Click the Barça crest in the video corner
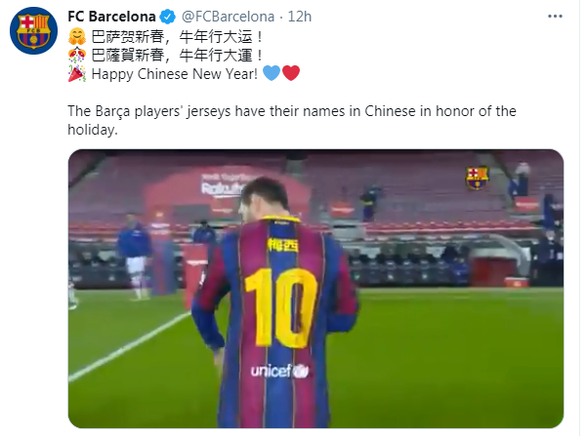The image size is (587, 436). pyautogui.click(x=477, y=178)
